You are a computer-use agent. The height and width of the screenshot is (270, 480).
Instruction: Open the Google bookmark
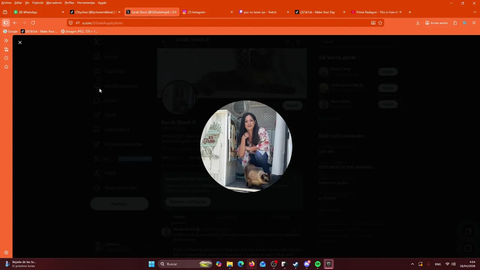(10, 31)
